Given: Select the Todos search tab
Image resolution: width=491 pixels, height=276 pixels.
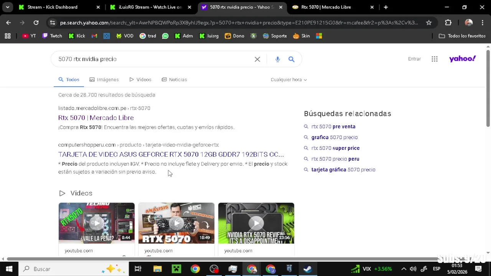Looking at the screenshot, I should pos(69,79).
